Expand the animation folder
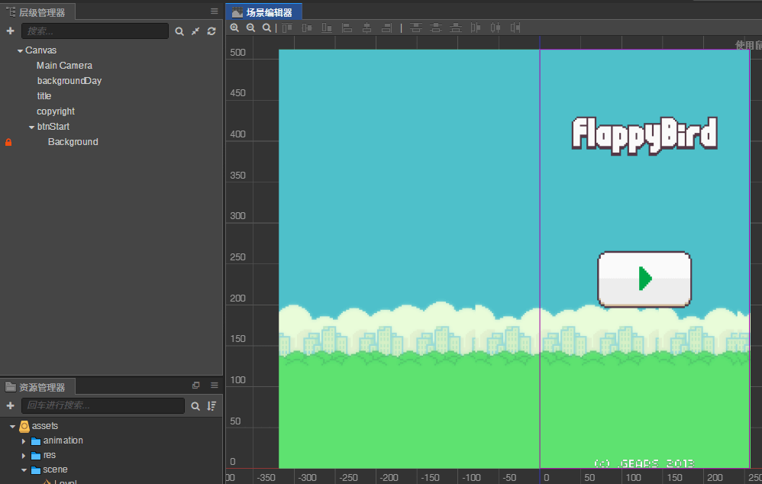This screenshot has height=484, width=762. coord(24,441)
